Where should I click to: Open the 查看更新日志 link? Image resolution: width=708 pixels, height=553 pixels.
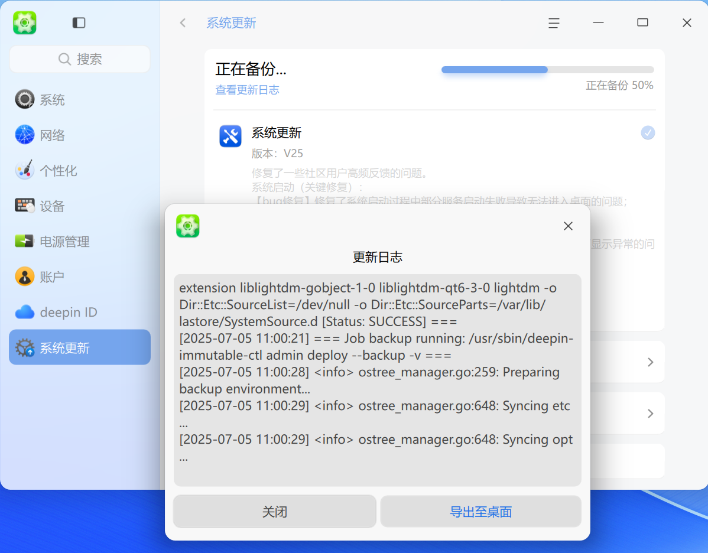(247, 90)
